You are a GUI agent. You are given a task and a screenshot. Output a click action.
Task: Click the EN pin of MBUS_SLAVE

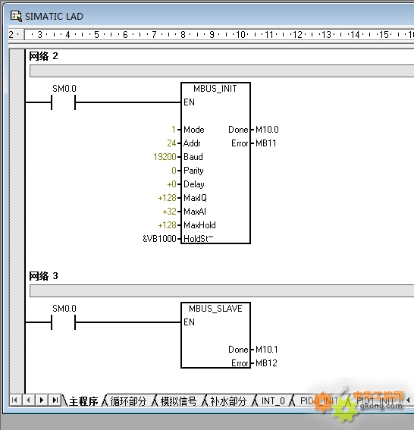(189, 322)
